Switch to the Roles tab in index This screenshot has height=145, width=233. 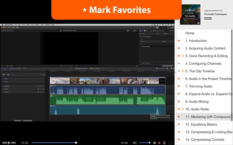(x=13, y=75)
